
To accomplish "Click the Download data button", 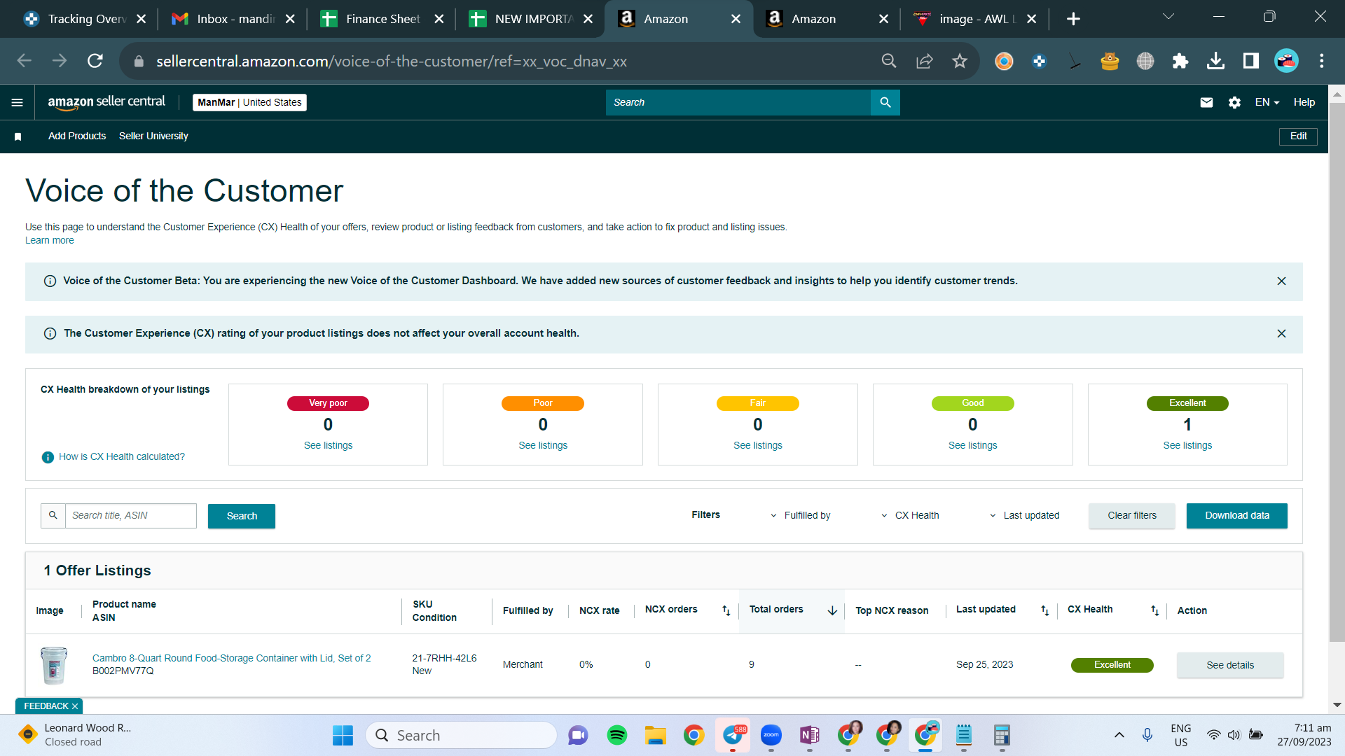I will pyautogui.click(x=1237, y=516).
